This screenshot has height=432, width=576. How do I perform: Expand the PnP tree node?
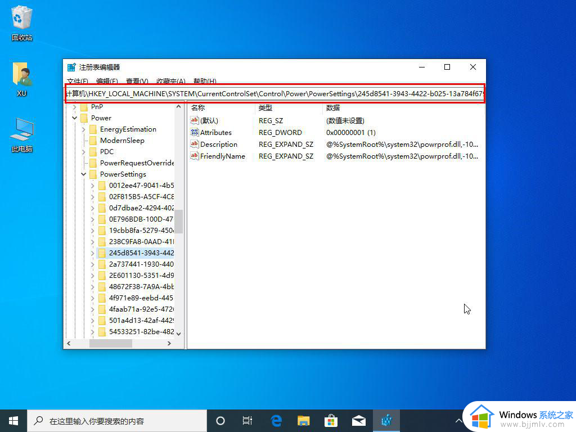(x=75, y=107)
